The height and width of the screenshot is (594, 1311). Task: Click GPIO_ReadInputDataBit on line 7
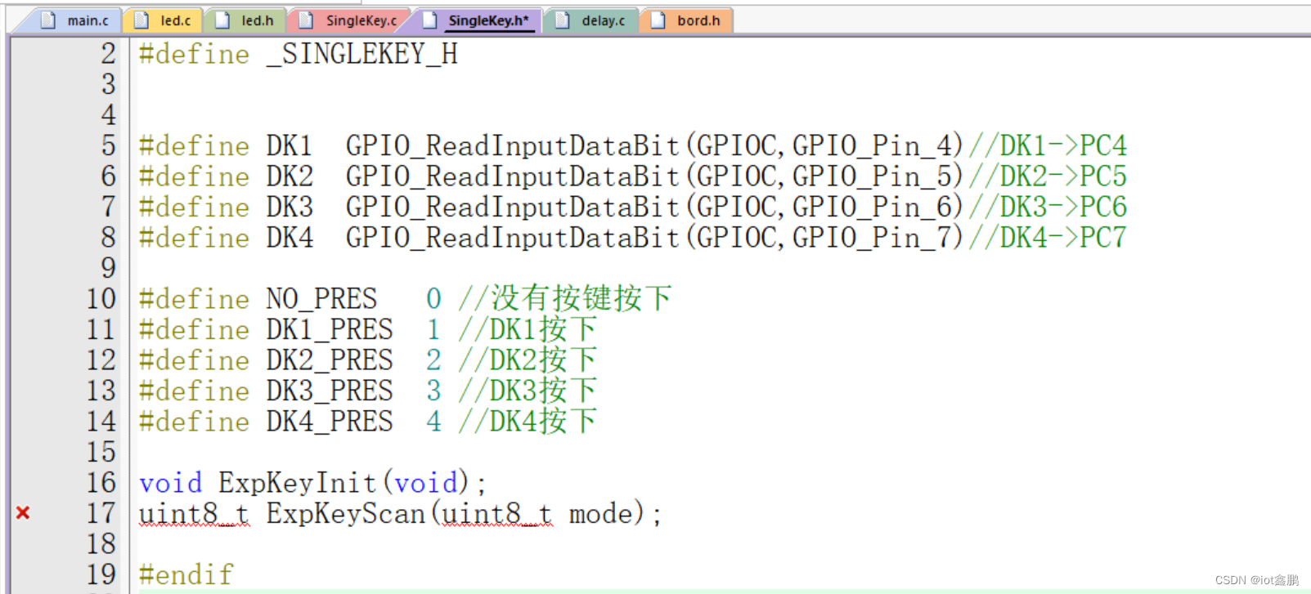point(513,207)
